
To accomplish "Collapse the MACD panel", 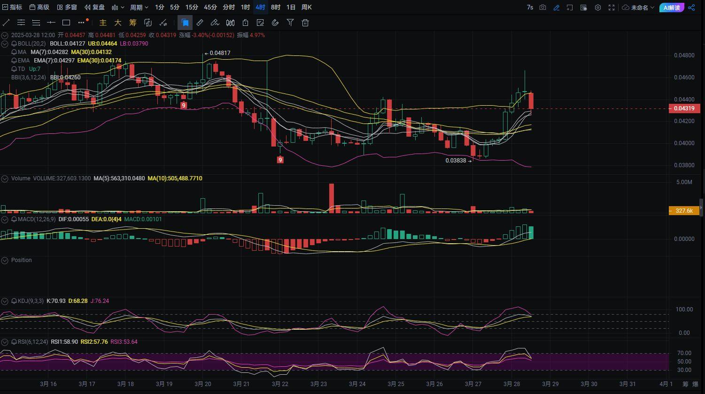I will point(5,219).
